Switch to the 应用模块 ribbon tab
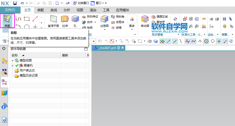Viewport: 235px width, 126px height. click(123, 10)
